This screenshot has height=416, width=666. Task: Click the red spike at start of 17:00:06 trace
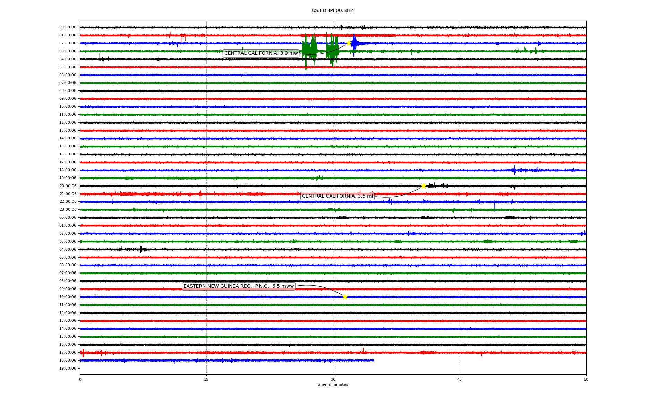coord(83,353)
